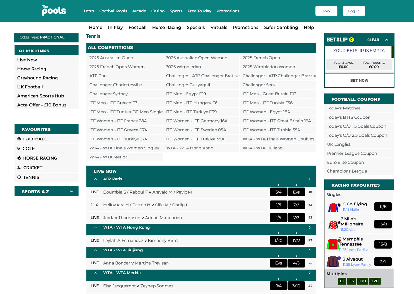This screenshot has height=294, width=414.
Task: Select 2/1 odds for Alyaqut
Action: point(383,261)
